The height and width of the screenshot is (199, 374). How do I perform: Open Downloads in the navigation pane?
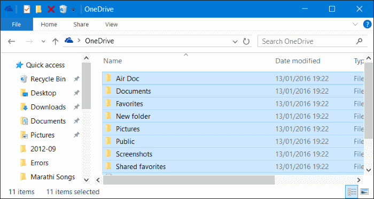(48, 107)
